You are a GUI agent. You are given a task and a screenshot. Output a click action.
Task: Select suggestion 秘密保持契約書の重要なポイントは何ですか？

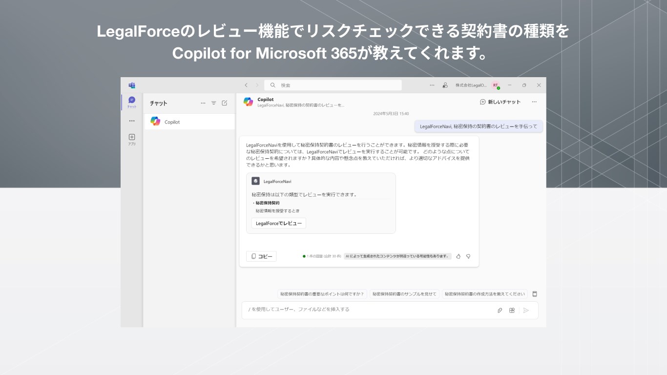pyautogui.click(x=322, y=294)
